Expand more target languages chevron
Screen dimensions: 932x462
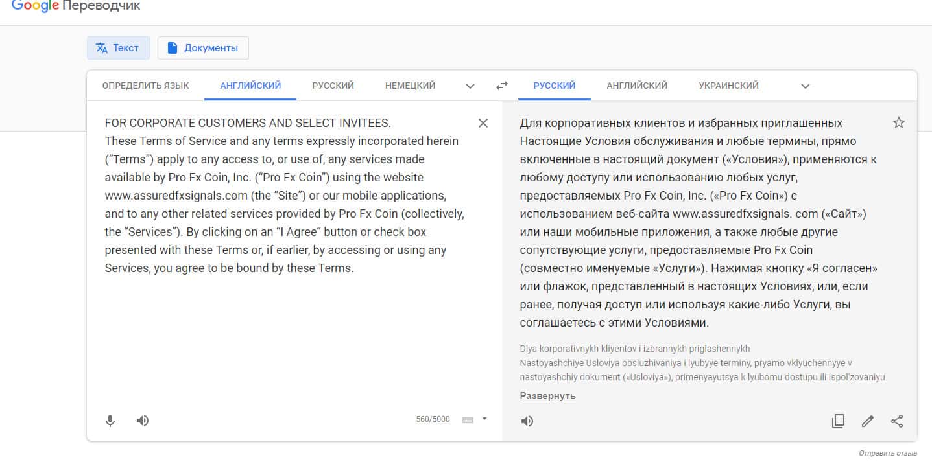806,86
